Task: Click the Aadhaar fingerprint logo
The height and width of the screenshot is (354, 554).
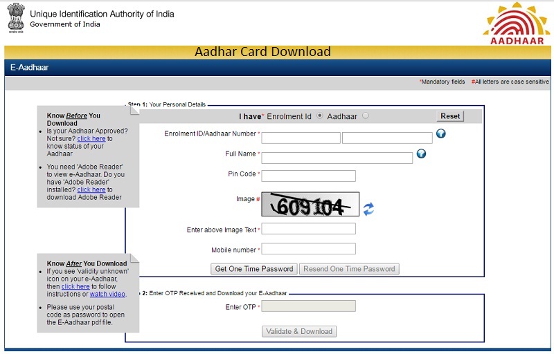Action: 517,24
